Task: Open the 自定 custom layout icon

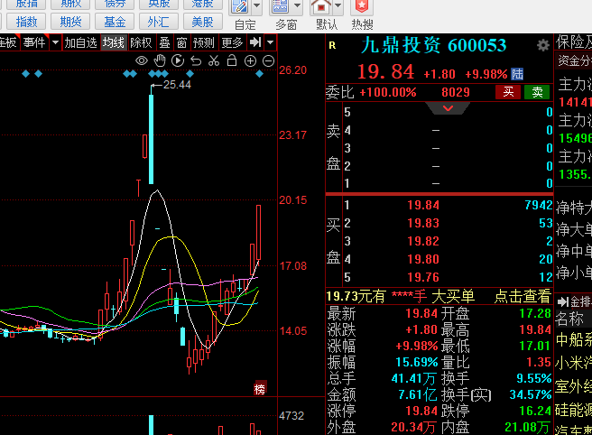Action: coord(240,6)
